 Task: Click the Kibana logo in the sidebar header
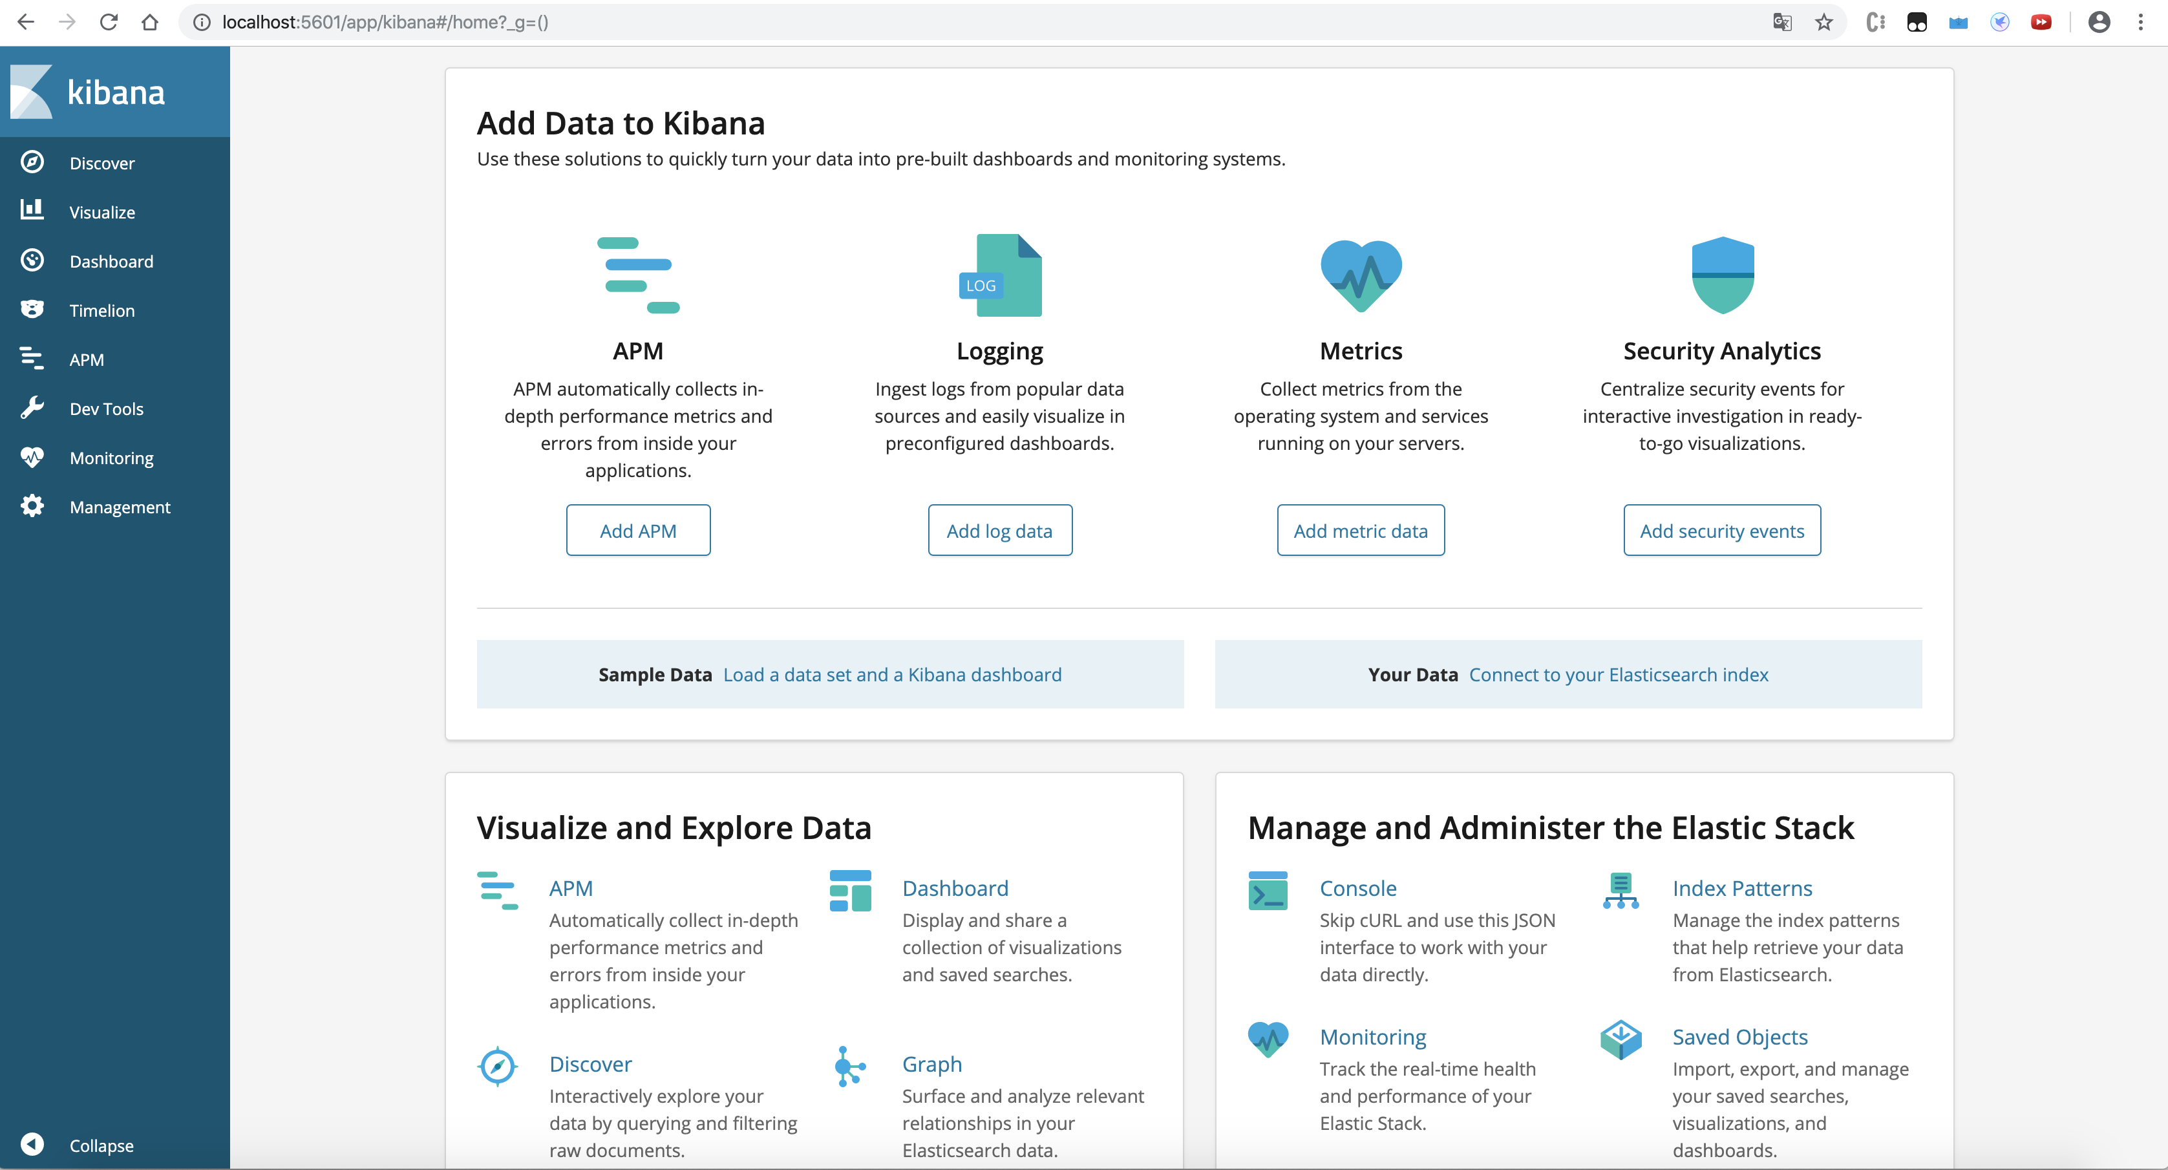32,91
